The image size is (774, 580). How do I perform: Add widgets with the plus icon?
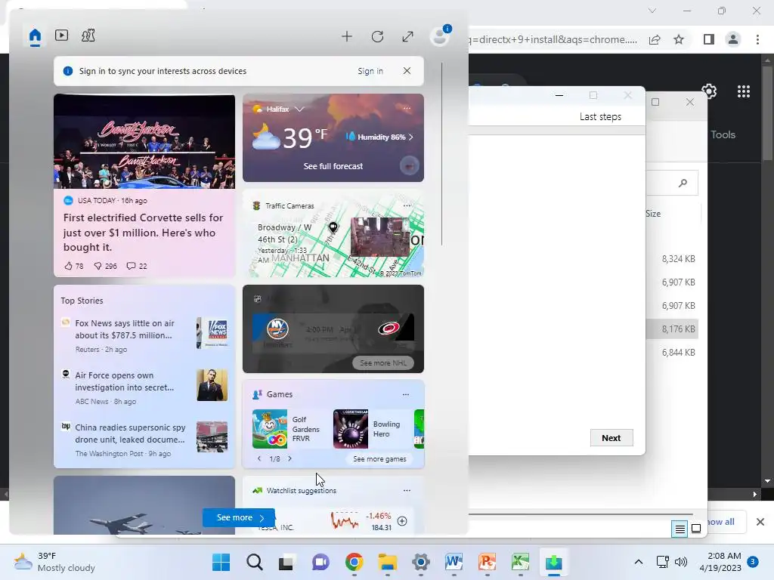pyautogui.click(x=347, y=36)
